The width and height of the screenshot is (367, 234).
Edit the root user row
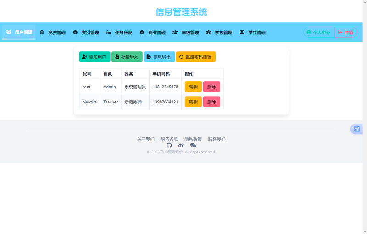tap(193, 87)
